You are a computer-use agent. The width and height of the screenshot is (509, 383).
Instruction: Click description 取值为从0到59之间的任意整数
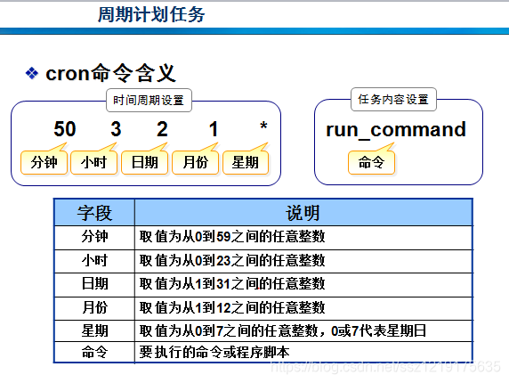[232, 237]
